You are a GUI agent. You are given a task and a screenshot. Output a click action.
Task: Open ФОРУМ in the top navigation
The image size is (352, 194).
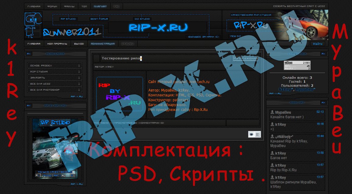[52, 6]
